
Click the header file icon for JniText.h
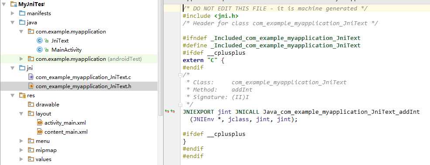coord(31,86)
